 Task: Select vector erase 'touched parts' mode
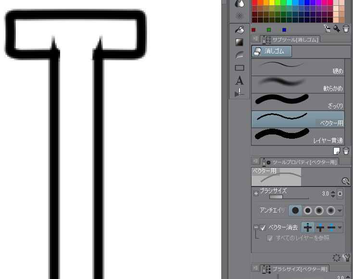tap(308, 227)
